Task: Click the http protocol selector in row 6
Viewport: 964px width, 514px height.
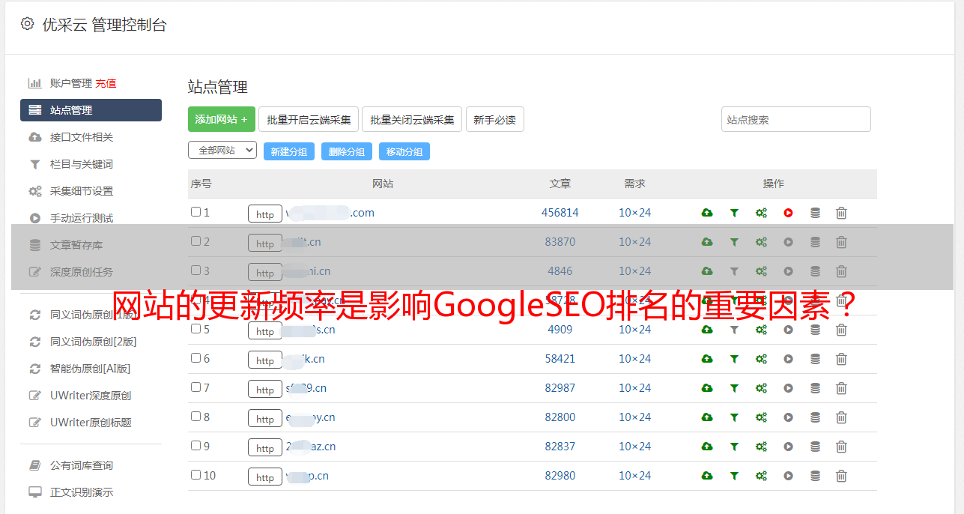Action: click(x=265, y=360)
